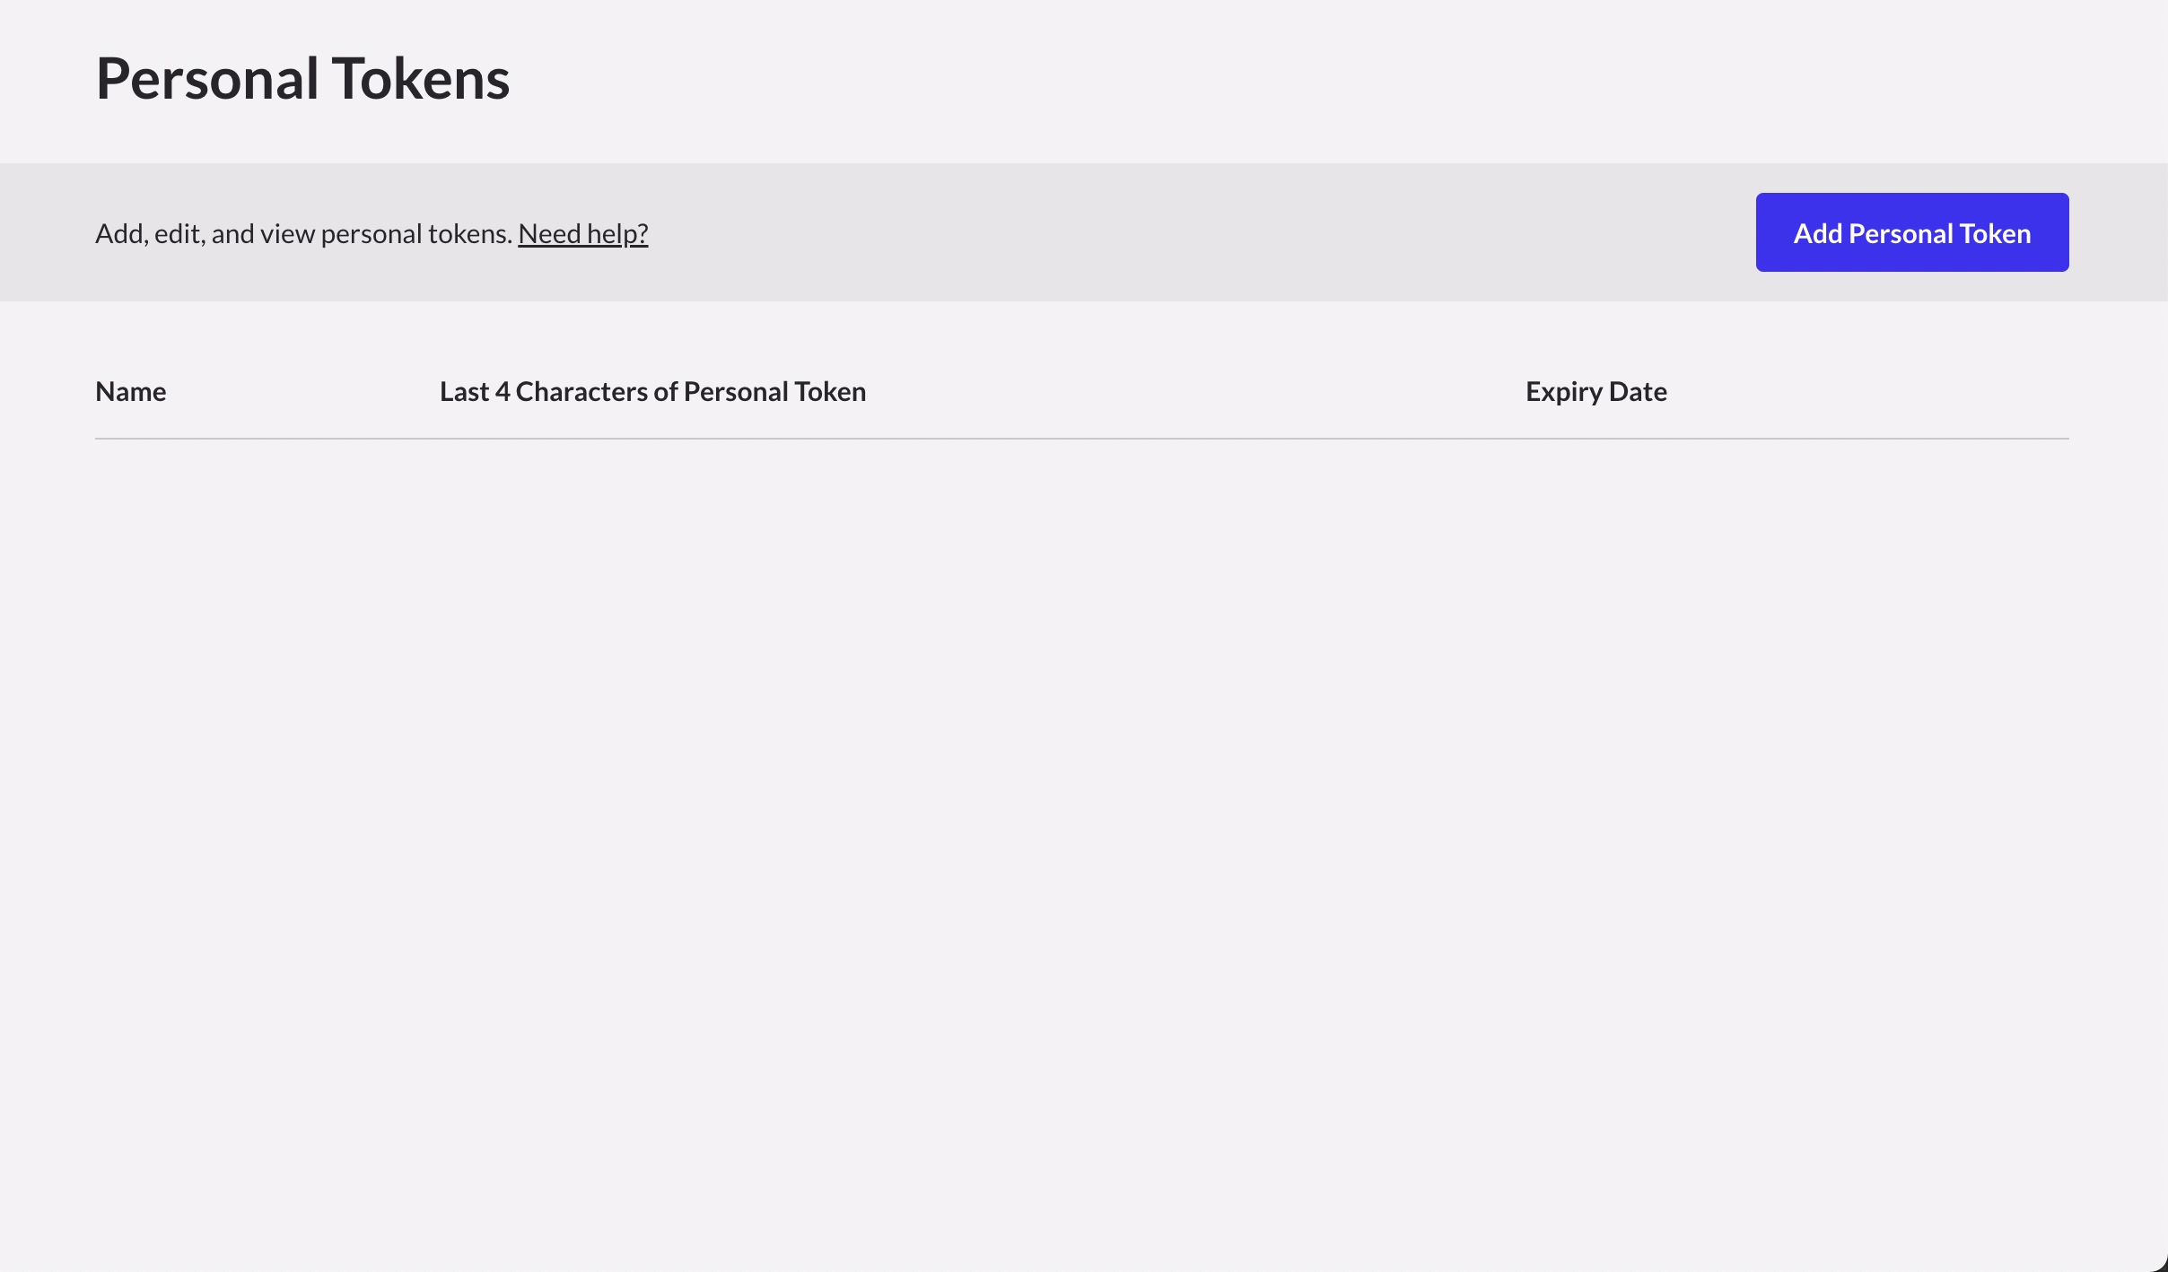Click the Name column header
Screen dimensions: 2168x1272
point(130,391)
